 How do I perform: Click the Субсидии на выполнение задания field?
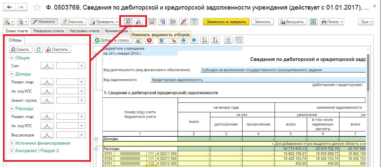[x=283, y=70]
